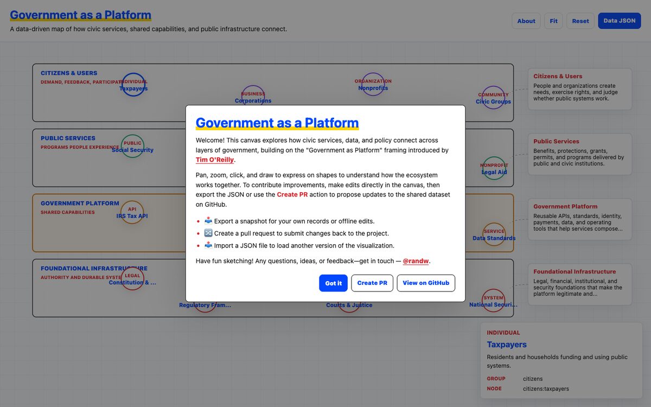Select the Data Standards service node
Screen dimensions: 651x407
coord(494,234)
